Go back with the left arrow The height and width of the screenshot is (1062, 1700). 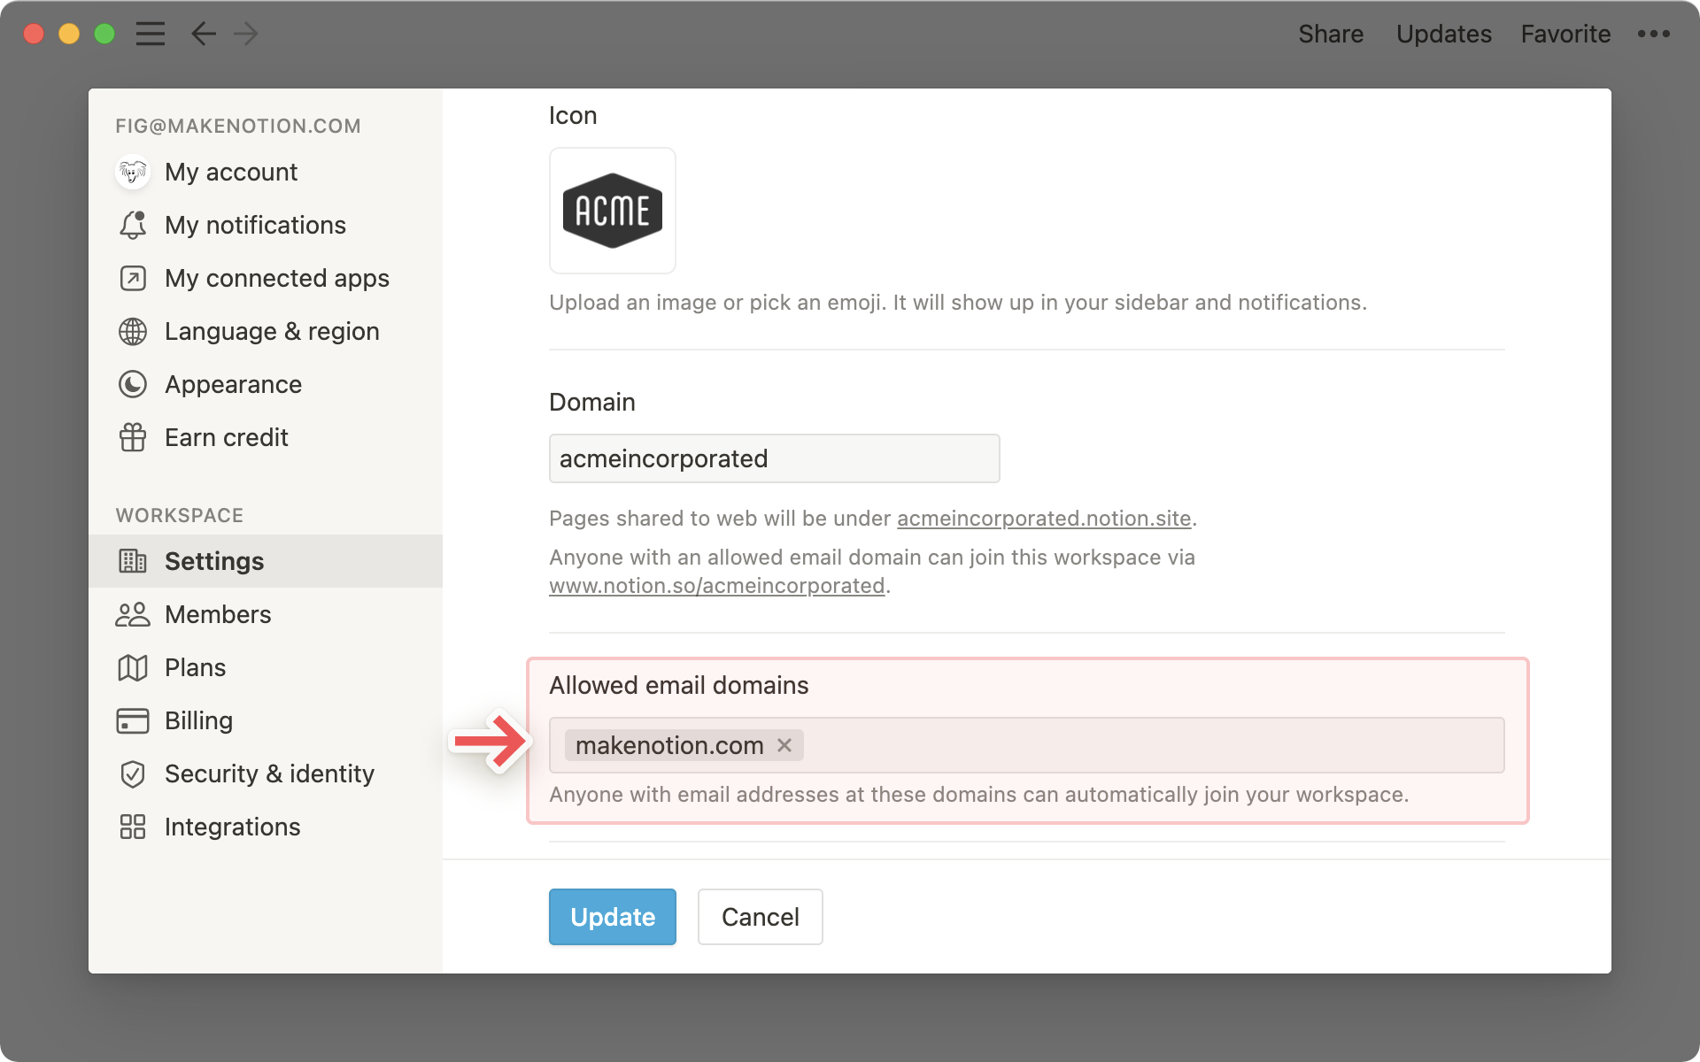click(204, 34)
